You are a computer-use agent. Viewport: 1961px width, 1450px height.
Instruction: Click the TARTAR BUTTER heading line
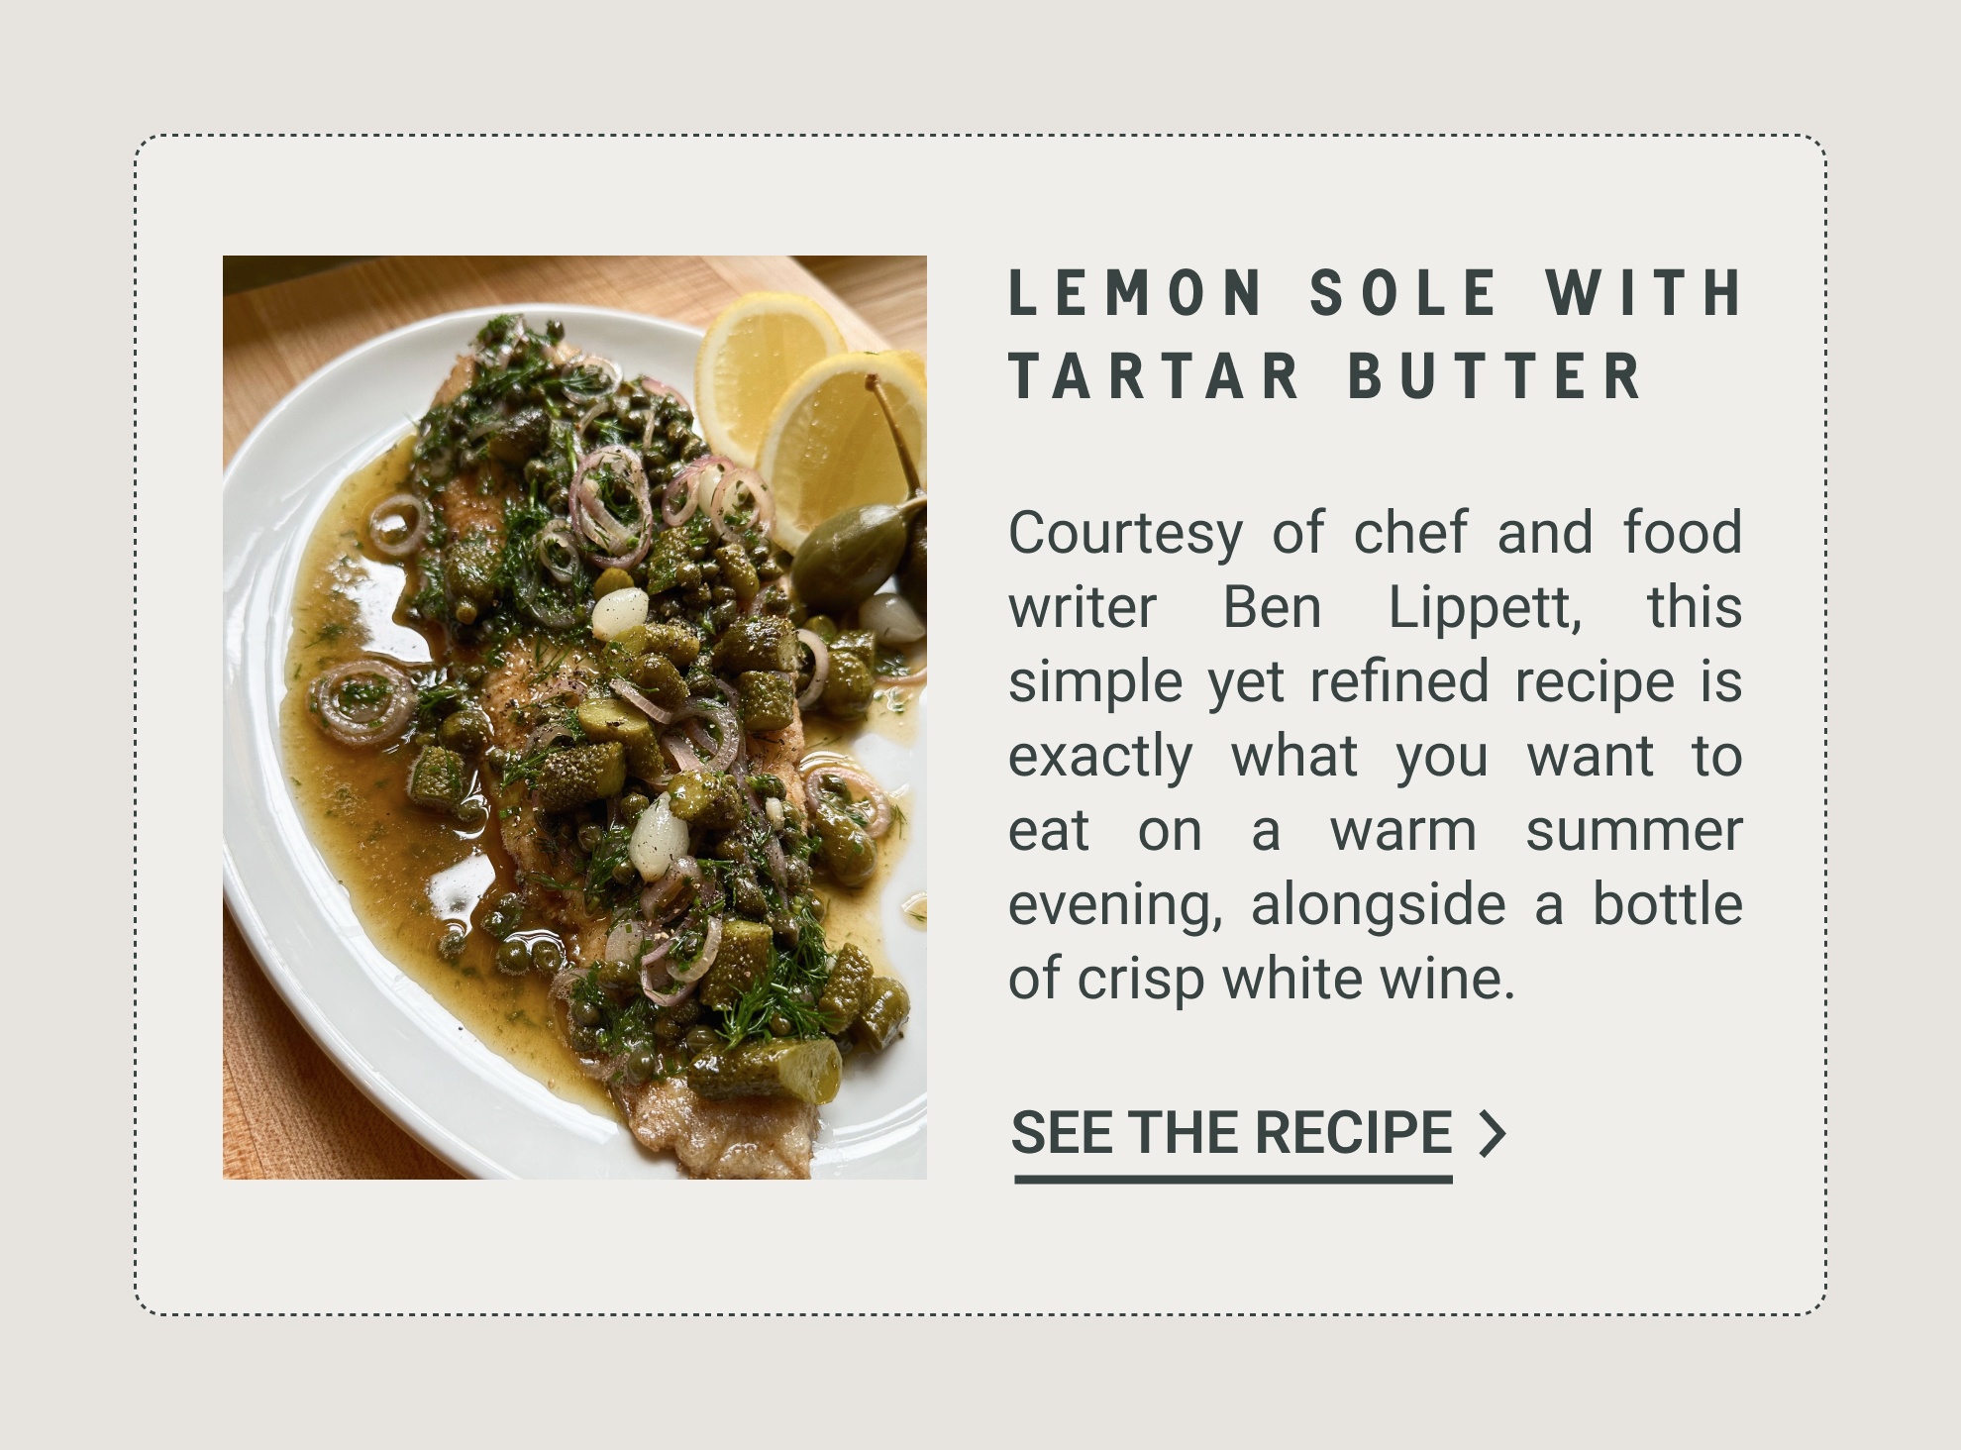pos(1325,376)
